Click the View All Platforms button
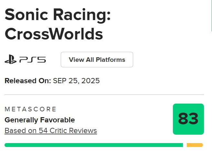212x157 pixels. click(97, 60)
